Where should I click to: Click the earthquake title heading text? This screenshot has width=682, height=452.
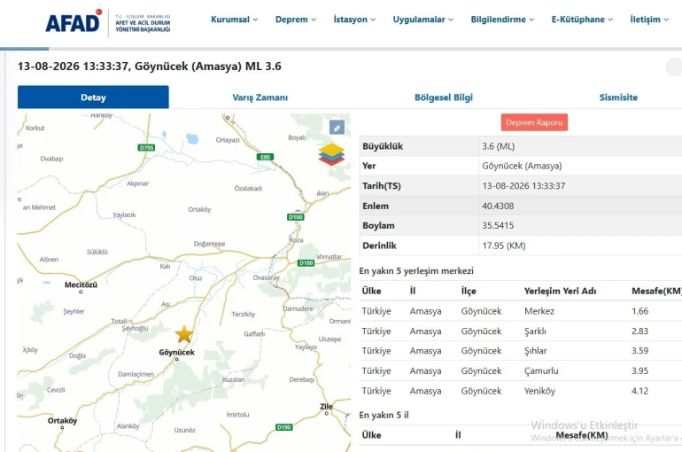[x=149, y=66]
